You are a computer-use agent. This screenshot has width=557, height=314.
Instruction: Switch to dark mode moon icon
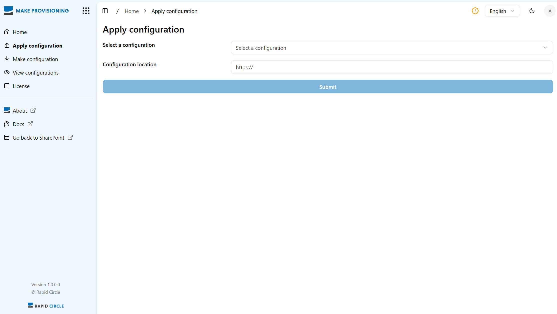532,11
